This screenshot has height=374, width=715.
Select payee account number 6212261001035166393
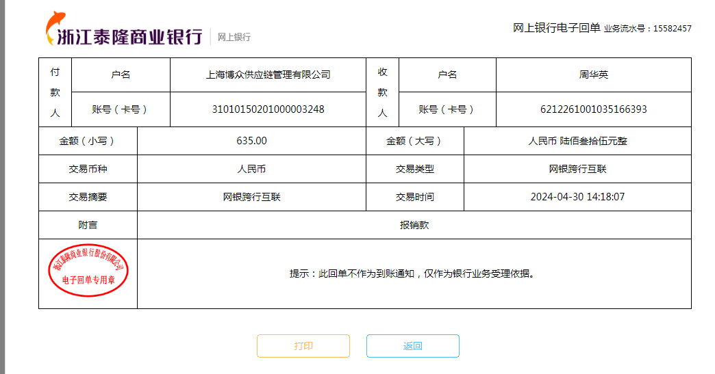[x=593, y=109]
